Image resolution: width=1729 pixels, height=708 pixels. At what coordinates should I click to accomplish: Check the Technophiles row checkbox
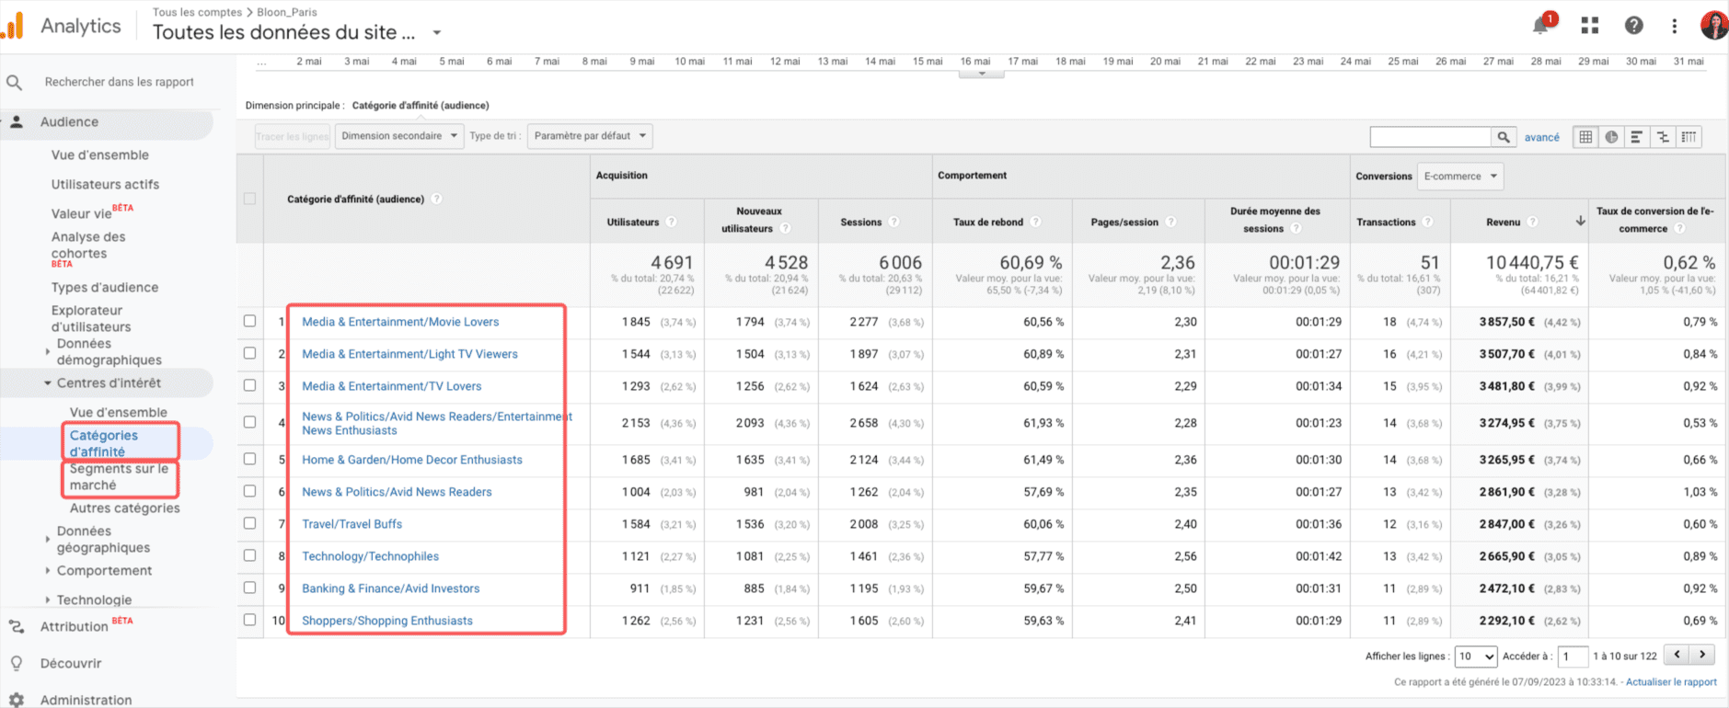point(249,555)
